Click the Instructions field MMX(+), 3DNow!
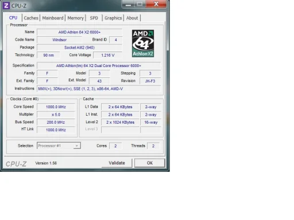 99,89
